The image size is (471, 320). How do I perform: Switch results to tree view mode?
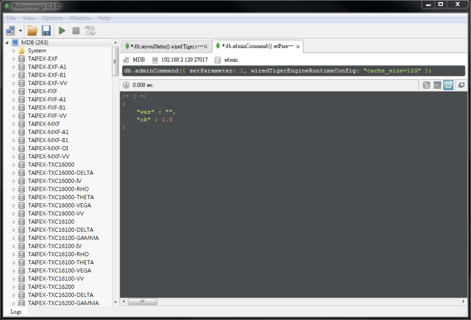click(426, 85)
